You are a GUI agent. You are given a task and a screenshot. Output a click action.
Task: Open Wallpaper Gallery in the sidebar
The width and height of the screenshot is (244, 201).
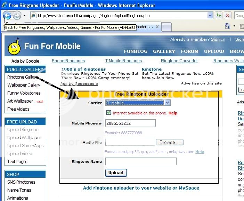point(24,85)
